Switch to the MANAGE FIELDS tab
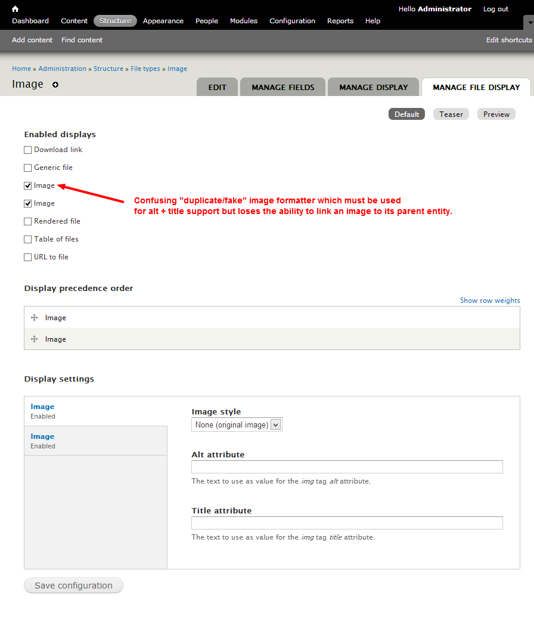The image size is (534, 638). pos(282,87)
